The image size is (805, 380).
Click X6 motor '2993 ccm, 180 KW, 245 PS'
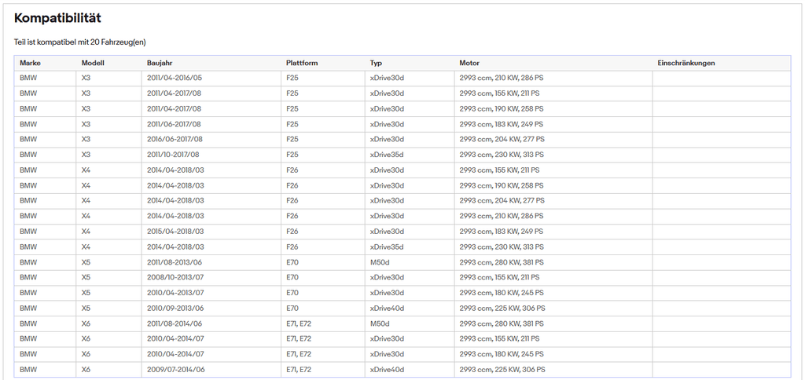coord(501,354)
